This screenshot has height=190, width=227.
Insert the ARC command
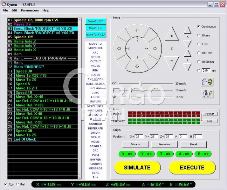click(95, 53)
